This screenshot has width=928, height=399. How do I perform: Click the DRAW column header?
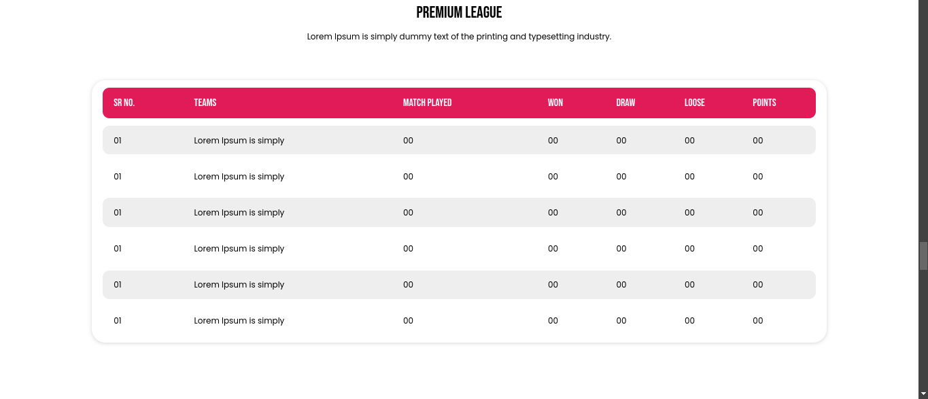coord(625,103)
